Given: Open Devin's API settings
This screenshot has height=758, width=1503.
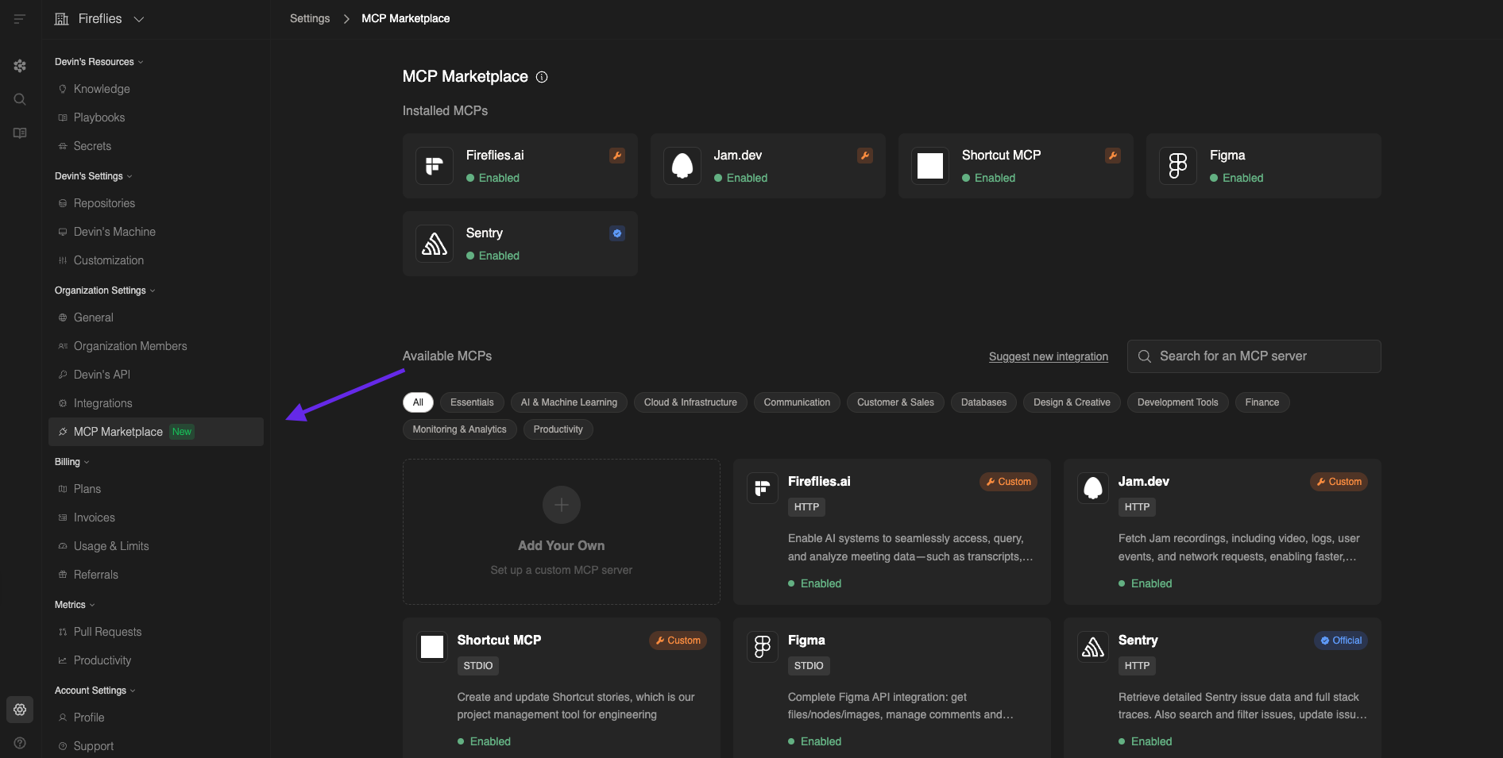Looking at the screenshot, I should coord(156,375).
